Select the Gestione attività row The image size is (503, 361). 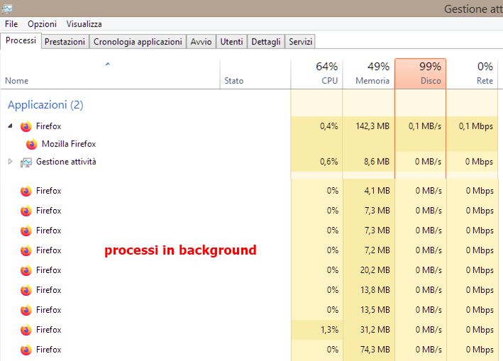249,162
